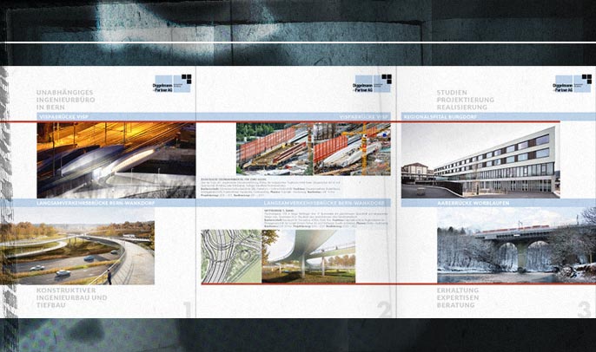Click the 'Erhaltung Expertisen Beratung' footer text
Viewport: 596px width, 352px height.
coord(466,299)
